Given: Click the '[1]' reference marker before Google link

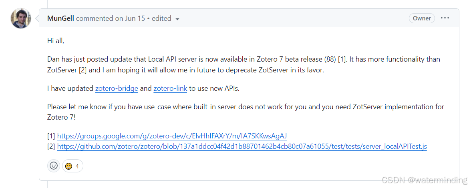Looking at the screenshot, I should coord(51,136).
